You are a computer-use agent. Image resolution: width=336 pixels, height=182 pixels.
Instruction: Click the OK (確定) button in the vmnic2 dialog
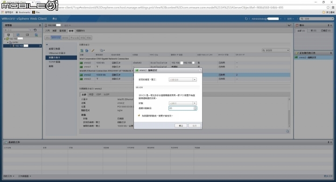pyautogui.click(x=181, y=126)
